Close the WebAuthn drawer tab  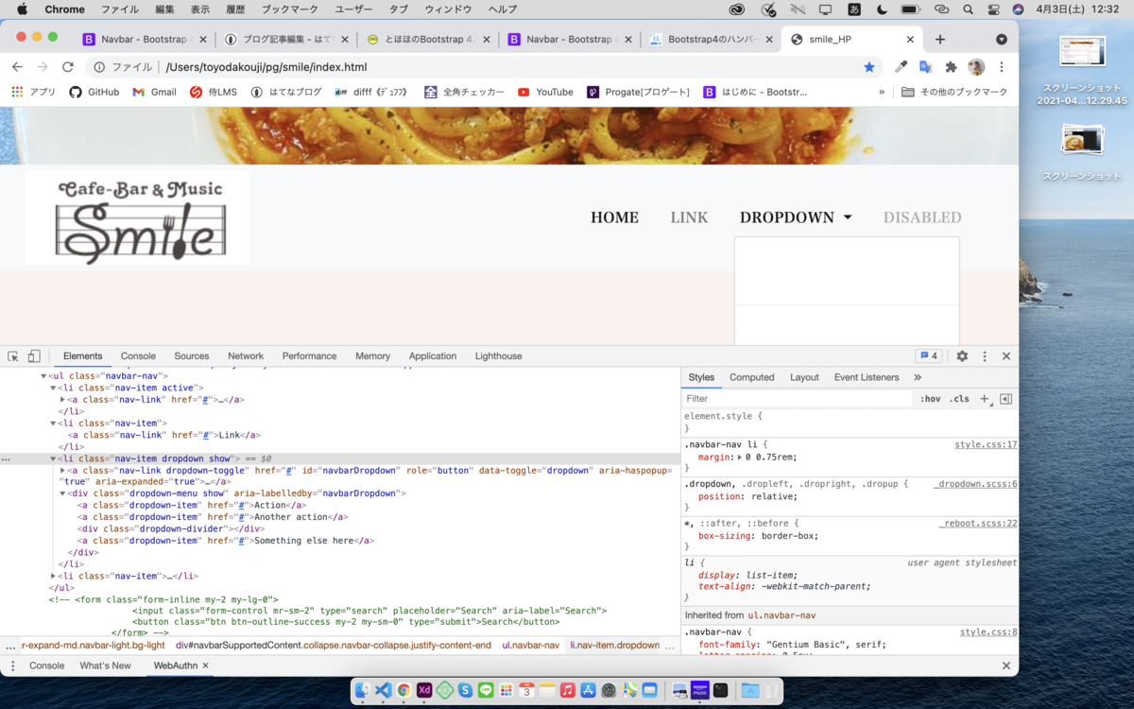click(x=205, y=666)
